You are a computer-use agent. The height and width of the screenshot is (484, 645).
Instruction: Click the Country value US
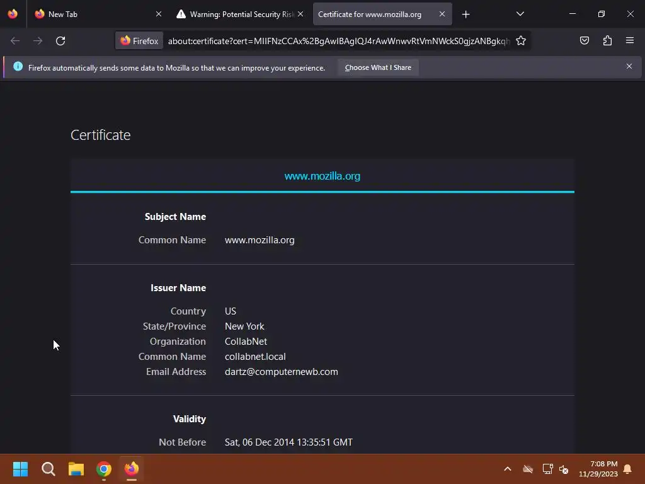[x=231, y=311]
